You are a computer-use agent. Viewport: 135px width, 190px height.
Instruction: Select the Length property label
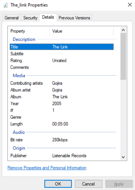17,124
